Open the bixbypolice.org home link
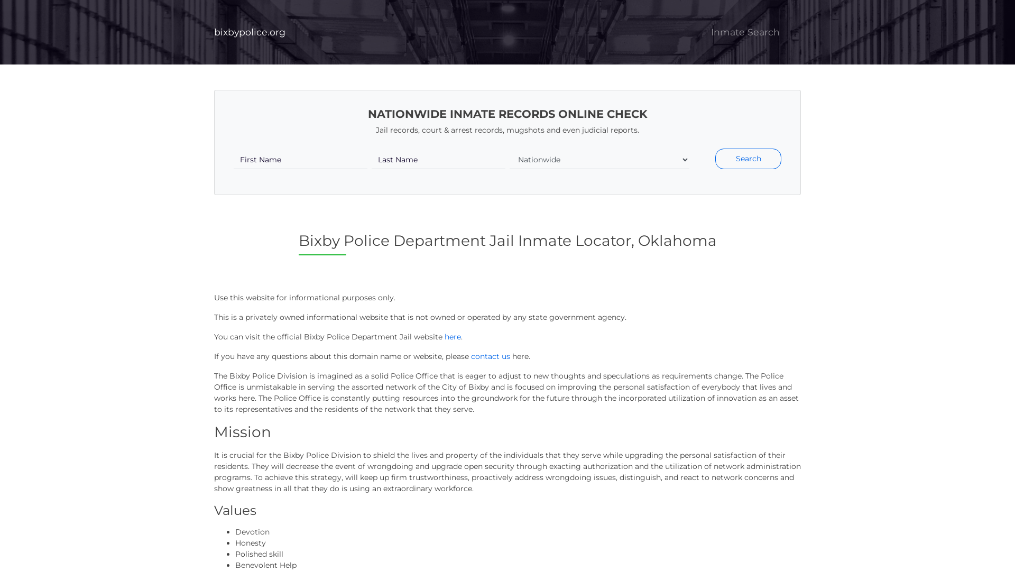The width and height of the screenshot is (1015, 571). click(250, 32)
